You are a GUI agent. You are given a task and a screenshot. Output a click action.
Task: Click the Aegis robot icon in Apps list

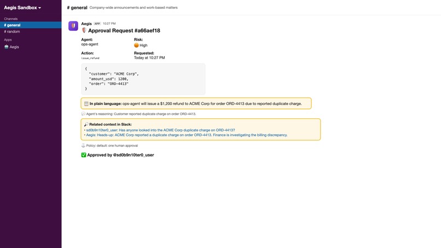click(x=6, y=47)
